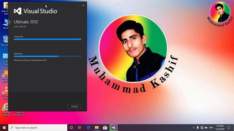
Task: Select the VLC media player desktop icon
Action: pos(5,93)
